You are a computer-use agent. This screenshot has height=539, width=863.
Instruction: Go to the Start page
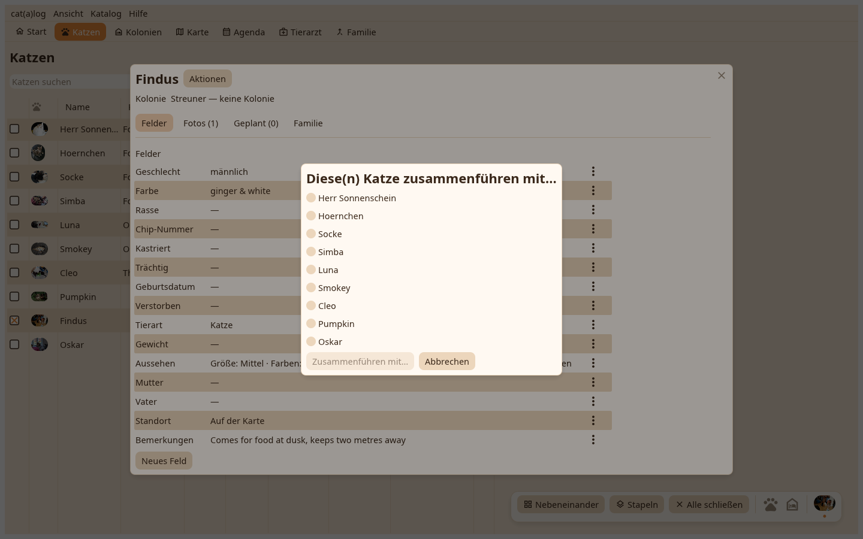tap(31, 32)
